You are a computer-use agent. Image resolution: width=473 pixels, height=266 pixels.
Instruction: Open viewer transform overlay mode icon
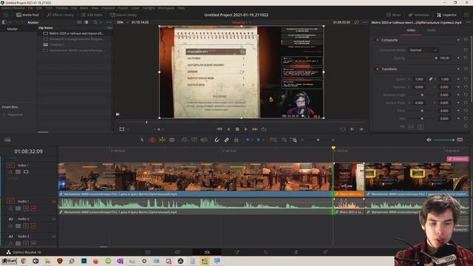(122, 129)
